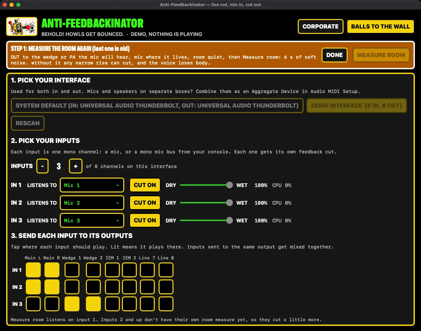This screenshot has height=331, width=421.
Task: Route IN 3 to IEM 2
Action: [129, 304]
